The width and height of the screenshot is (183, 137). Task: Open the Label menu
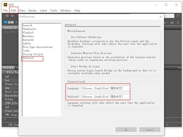pos(43,11)
